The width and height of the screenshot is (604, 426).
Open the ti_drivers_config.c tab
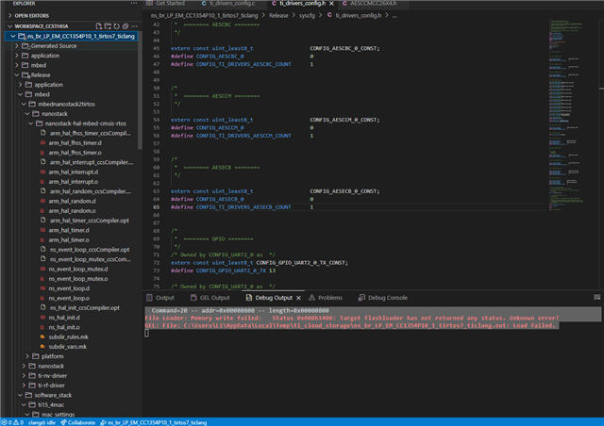pos(232,4)
